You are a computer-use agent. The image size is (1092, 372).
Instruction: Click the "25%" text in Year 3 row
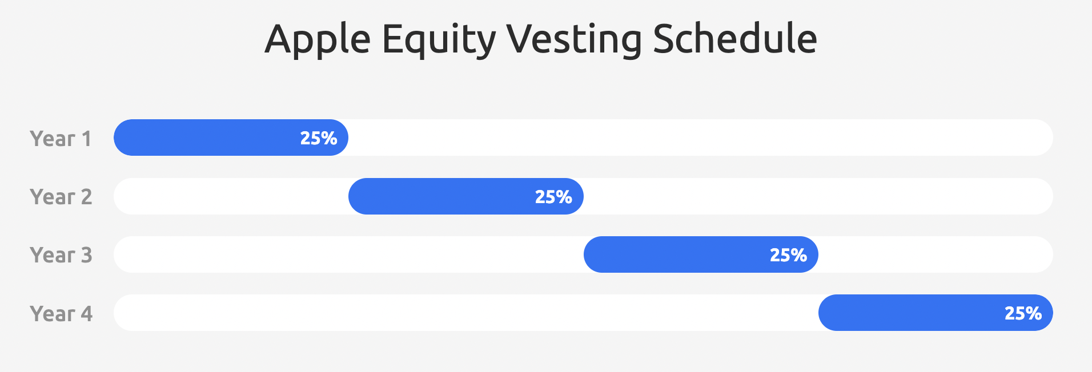[788, 255]
